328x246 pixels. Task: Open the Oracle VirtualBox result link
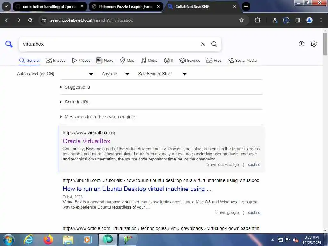tap(86, 141)
